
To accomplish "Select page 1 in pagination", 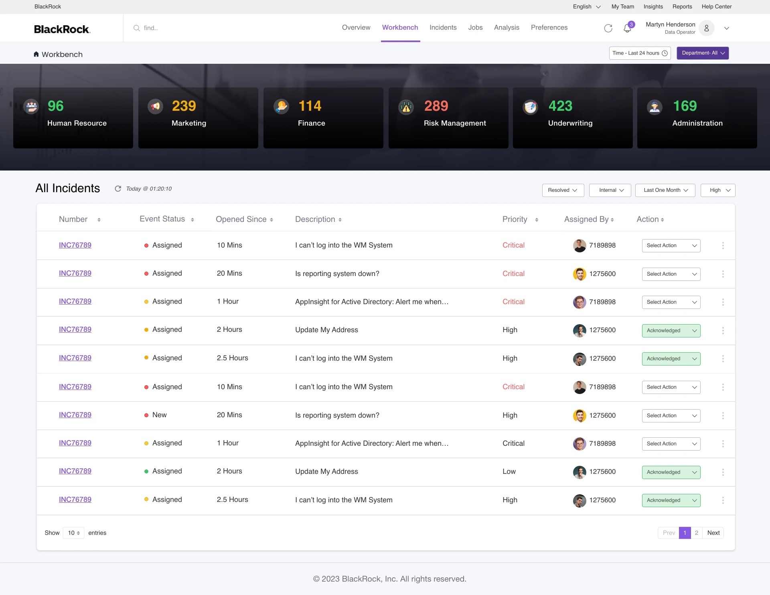I will (x=685, y=533).
